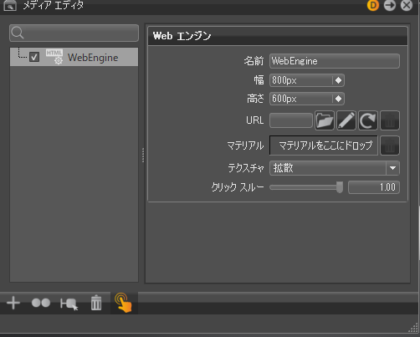Screen dimensions: 420x337
Task: Click the select-node cursor icon in bottom toolbar
Action: 69,304
